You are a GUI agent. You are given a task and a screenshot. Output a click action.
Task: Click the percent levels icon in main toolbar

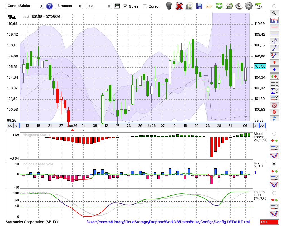[274, 98]
